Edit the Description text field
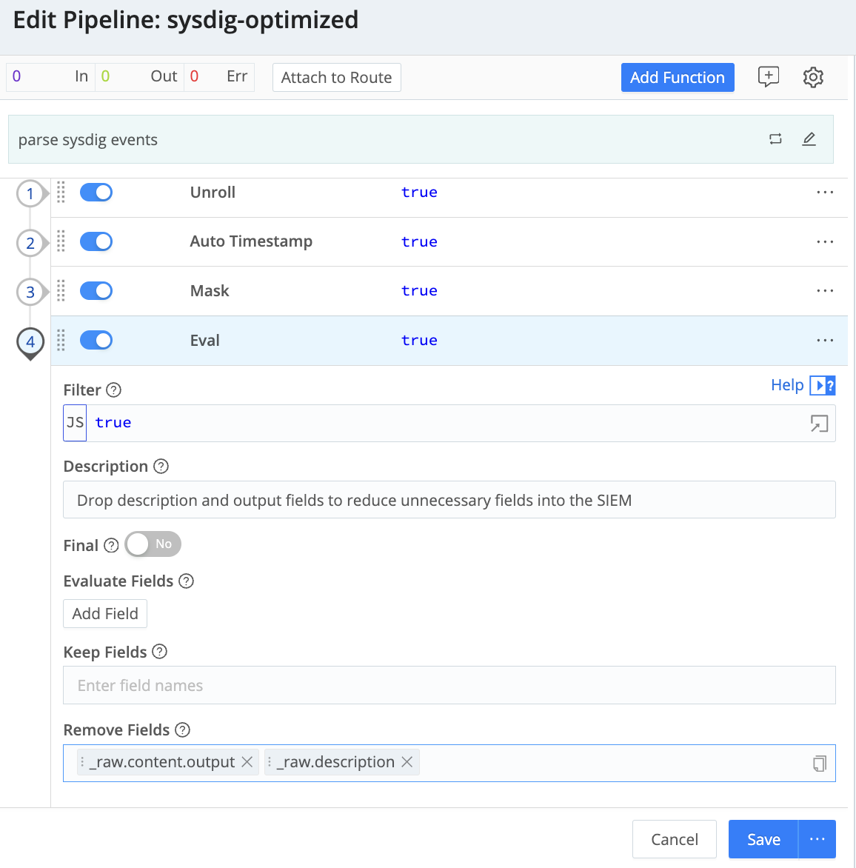This screenshot has width=856, height=868. 449,500
